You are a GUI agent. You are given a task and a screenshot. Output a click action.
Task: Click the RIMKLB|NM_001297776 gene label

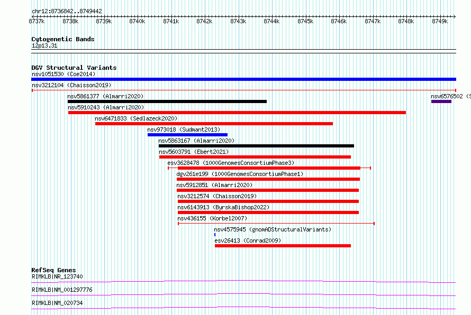[62, 290]
